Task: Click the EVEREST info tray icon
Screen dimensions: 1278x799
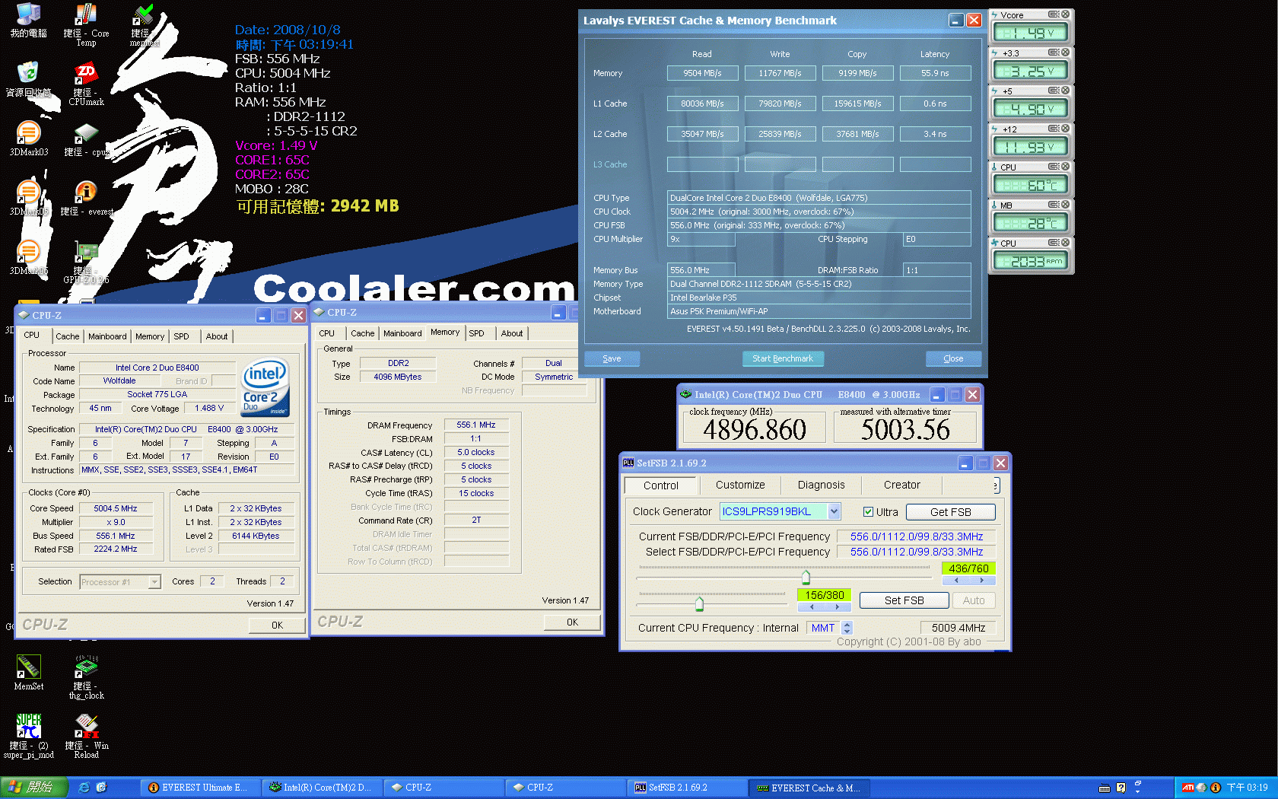Action: [1215, 788]
